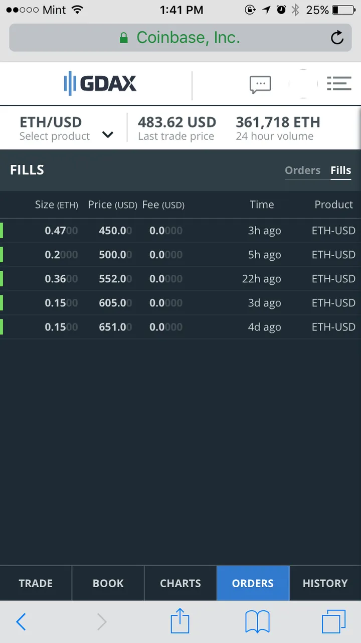Viewport: 361px width, 643px height.
Task: Select the fill priced at 500.00
Action: pyautogui.click(x=180, y=255)
